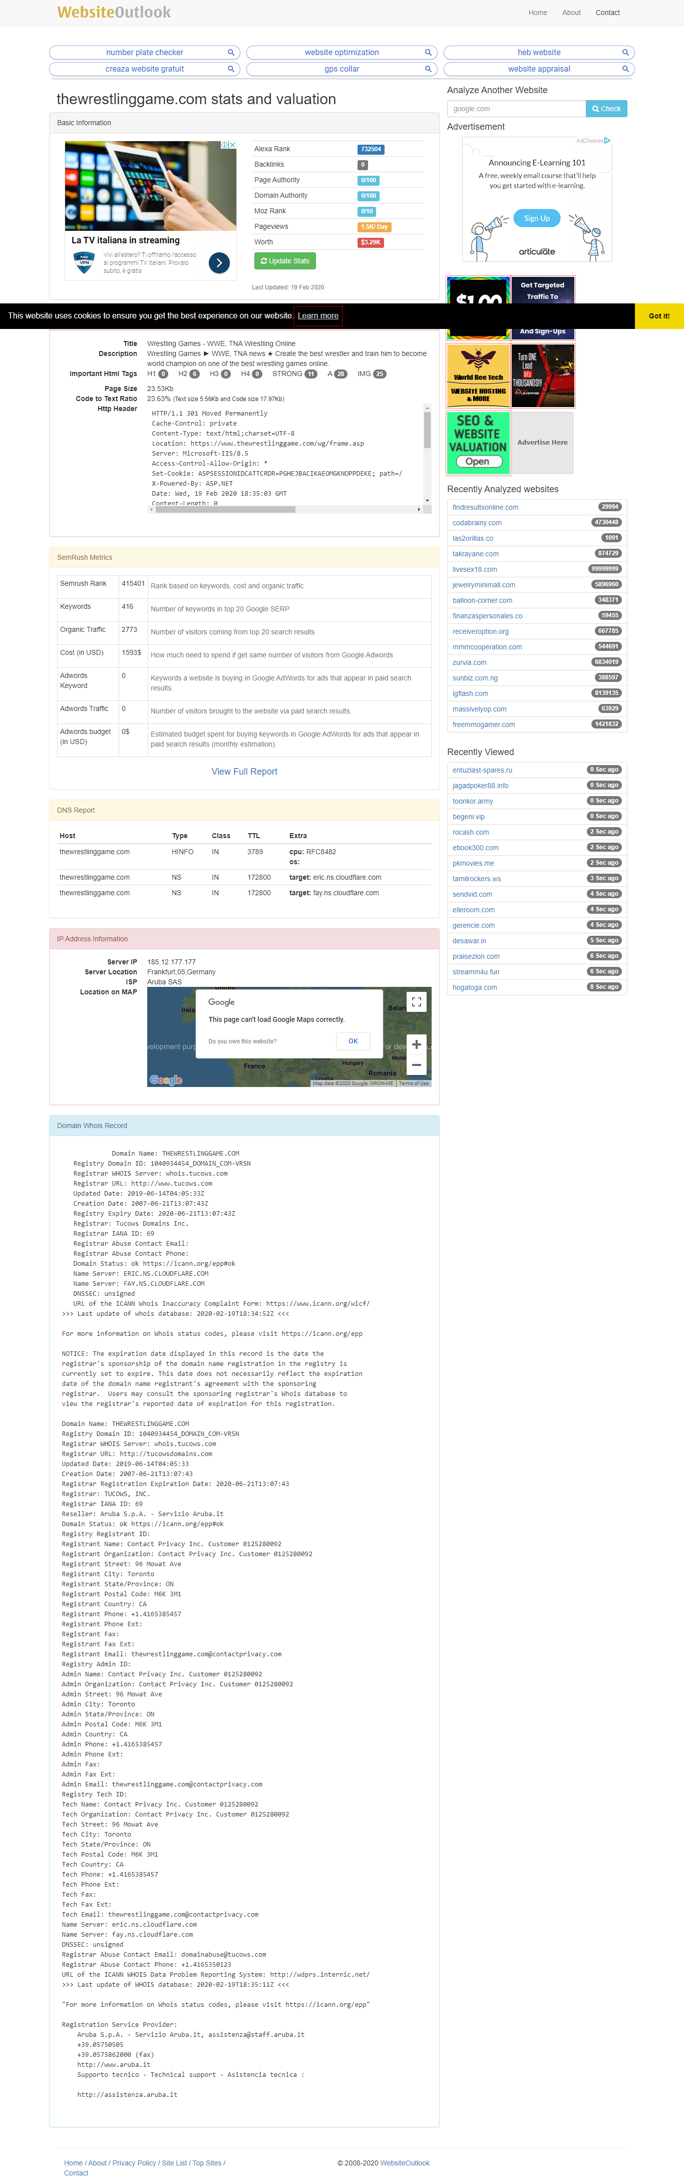The image size is (684, 2183).
Task: Open Privacy Policy footer link
Action: coord(134,2162)
